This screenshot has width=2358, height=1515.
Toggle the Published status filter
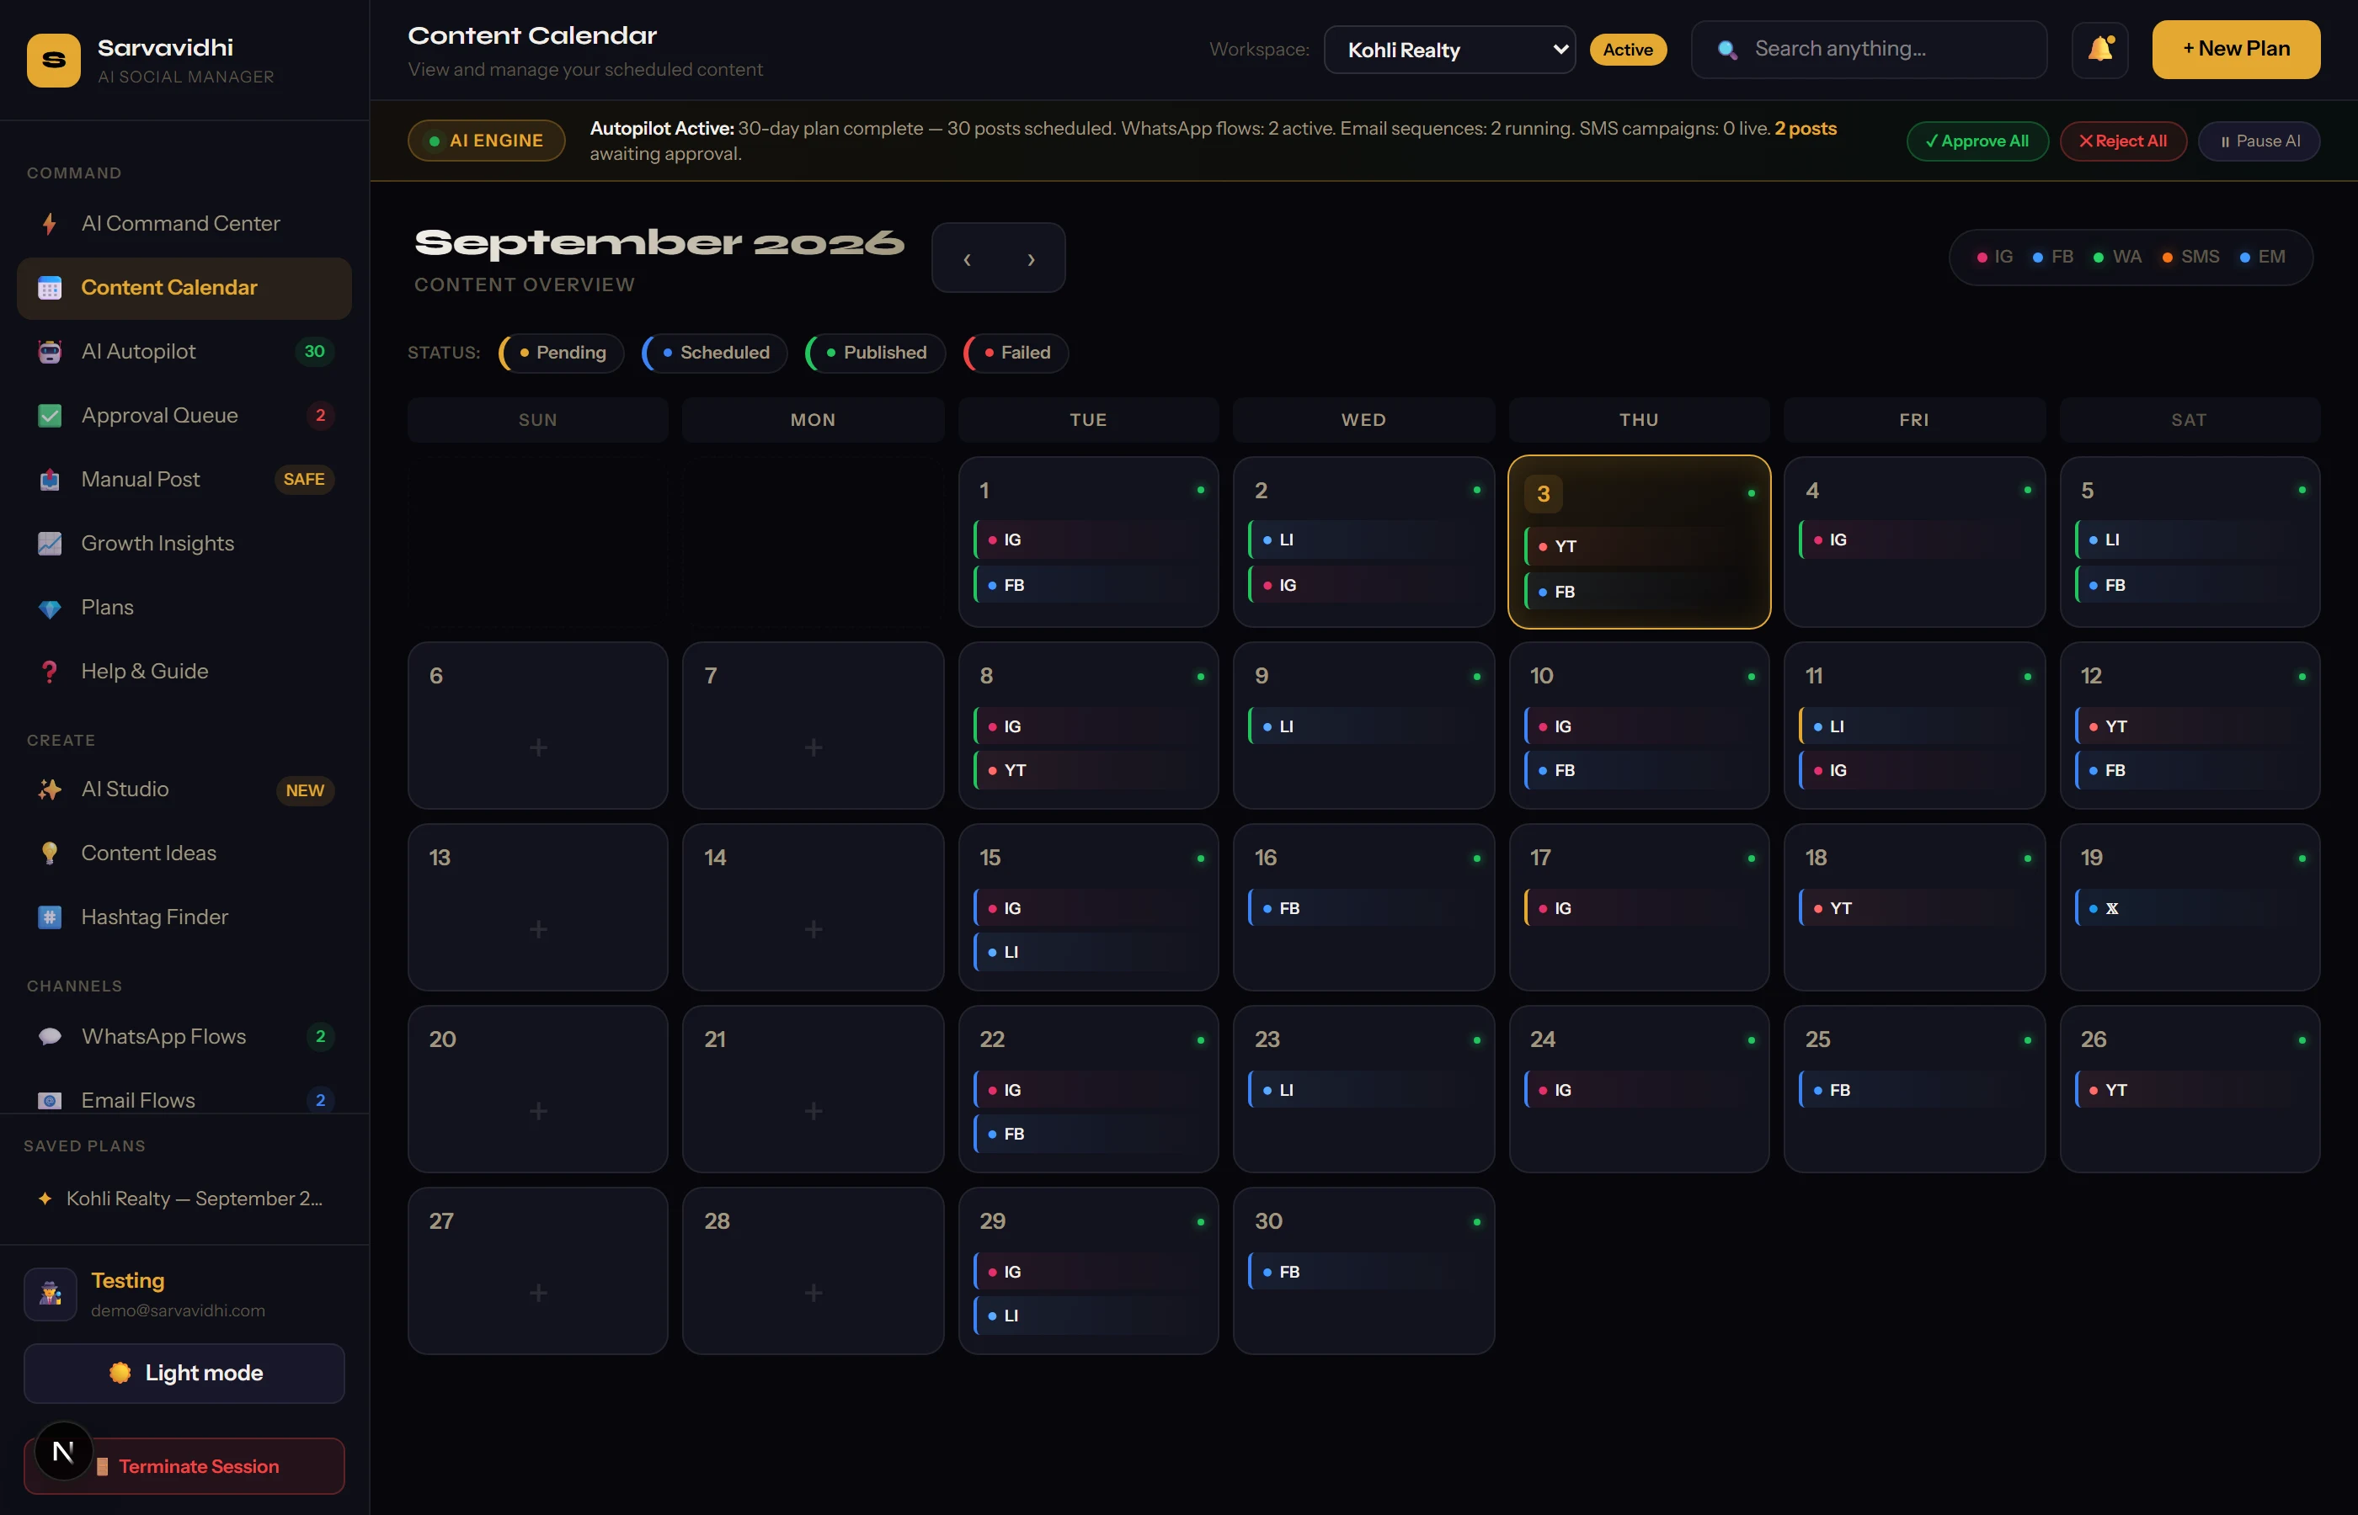[875, 353]
